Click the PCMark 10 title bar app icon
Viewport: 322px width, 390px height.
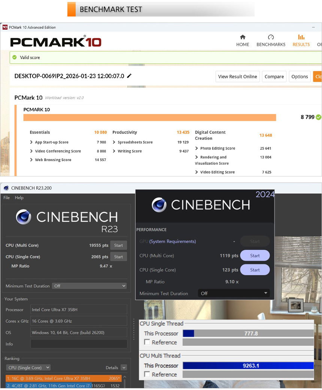coord(5,27)
